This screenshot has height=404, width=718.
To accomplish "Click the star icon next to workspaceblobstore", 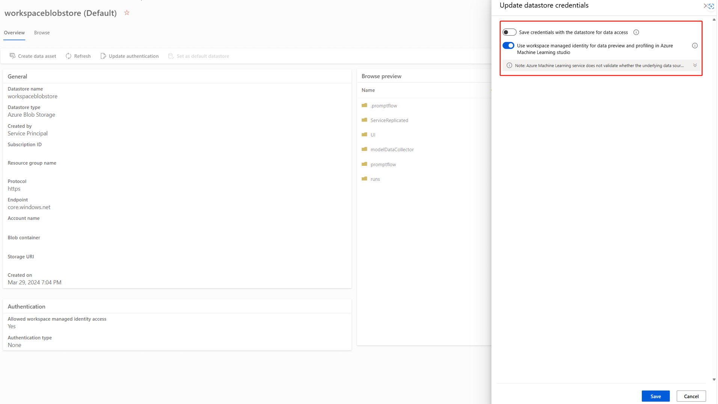I will point(127,12).
